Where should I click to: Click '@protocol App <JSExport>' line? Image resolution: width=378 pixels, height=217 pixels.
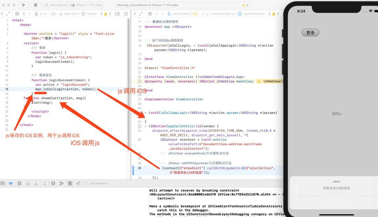[168, 27]
